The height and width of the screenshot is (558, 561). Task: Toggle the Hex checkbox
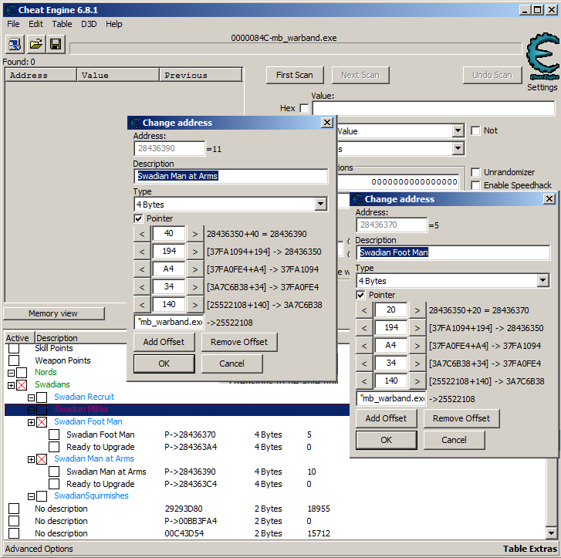click(304, 108)
